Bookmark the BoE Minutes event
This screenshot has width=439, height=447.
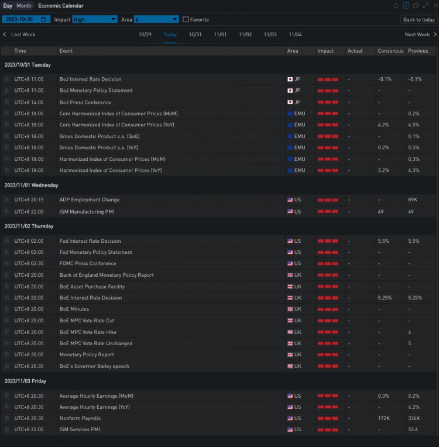coord(7,309)
